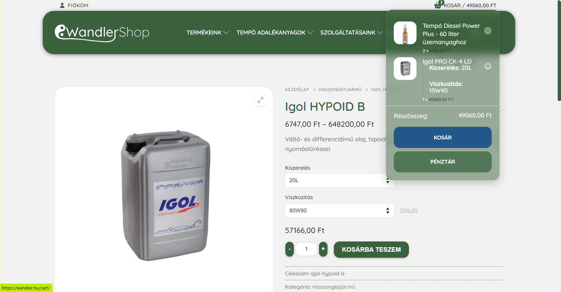
Task: Open the KOSÁR / 49060,00 FT link
Action: 470,5
